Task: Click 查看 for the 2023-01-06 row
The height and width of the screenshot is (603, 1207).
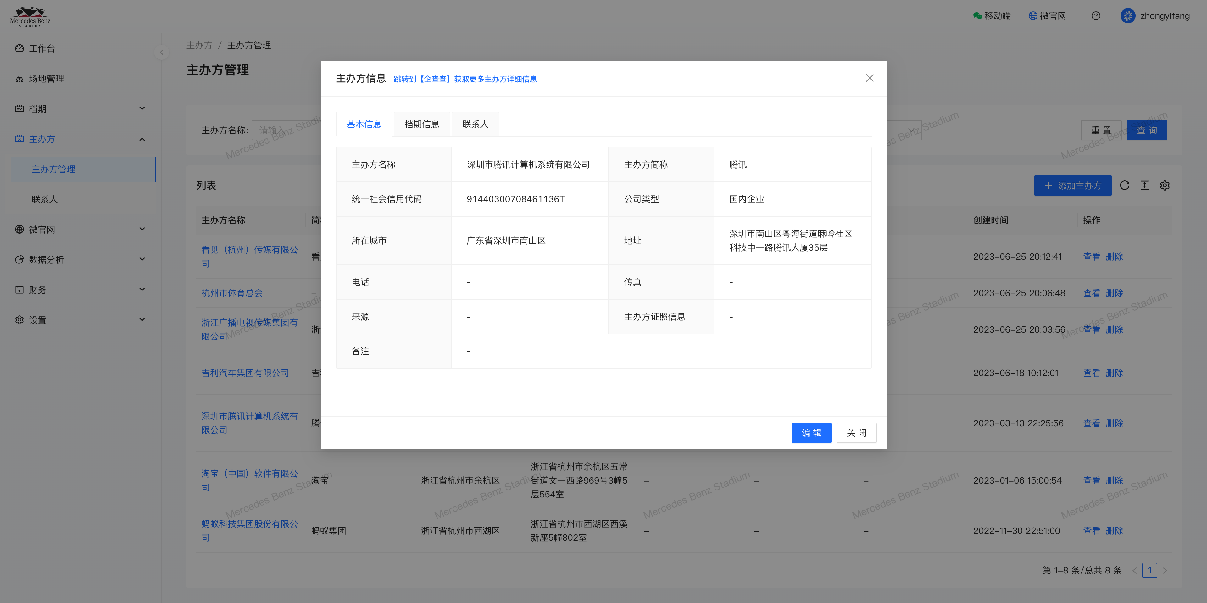Action: coord(1092,480)
